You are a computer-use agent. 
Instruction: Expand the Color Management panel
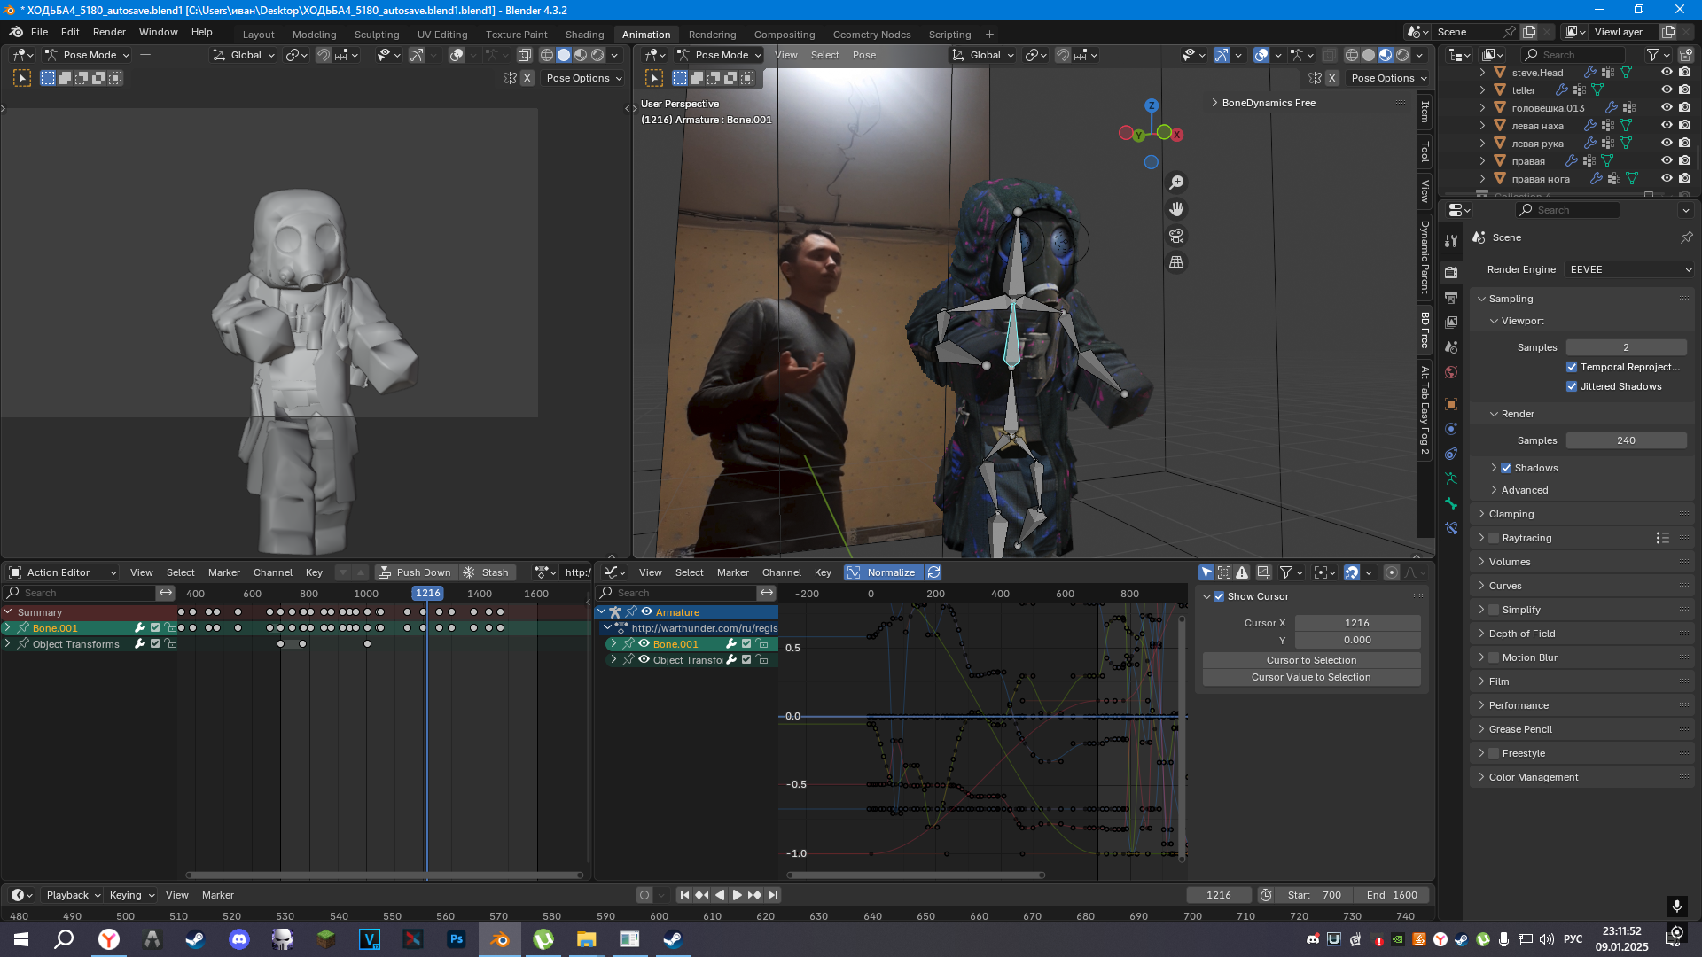point(1534,777)
